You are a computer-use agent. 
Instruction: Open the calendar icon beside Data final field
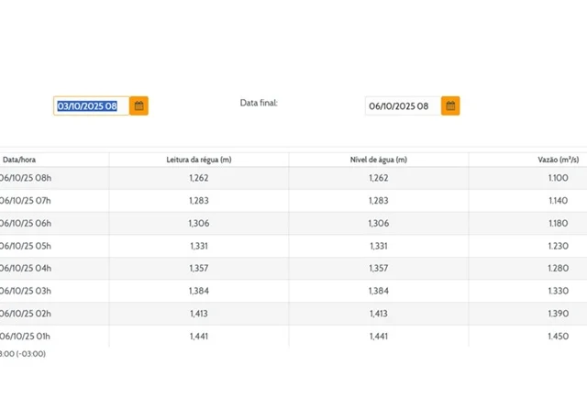(450, 105)
